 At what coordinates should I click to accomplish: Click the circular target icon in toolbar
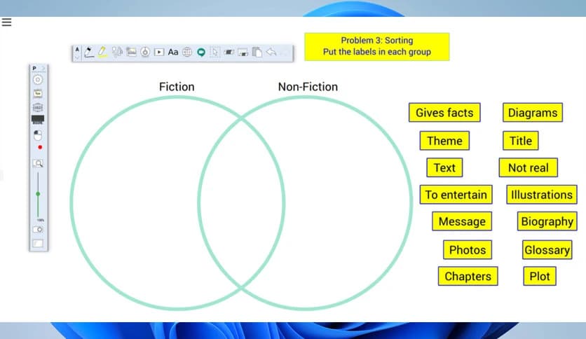click(145, 52)
